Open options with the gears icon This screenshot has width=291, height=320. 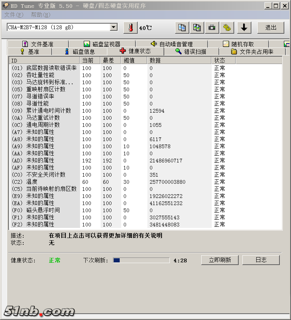227,28
